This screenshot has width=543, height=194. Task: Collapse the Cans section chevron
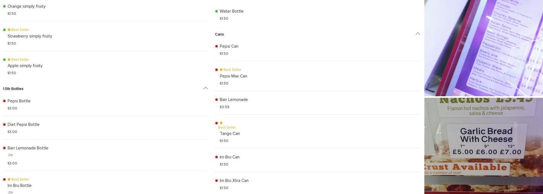point(418,34)
